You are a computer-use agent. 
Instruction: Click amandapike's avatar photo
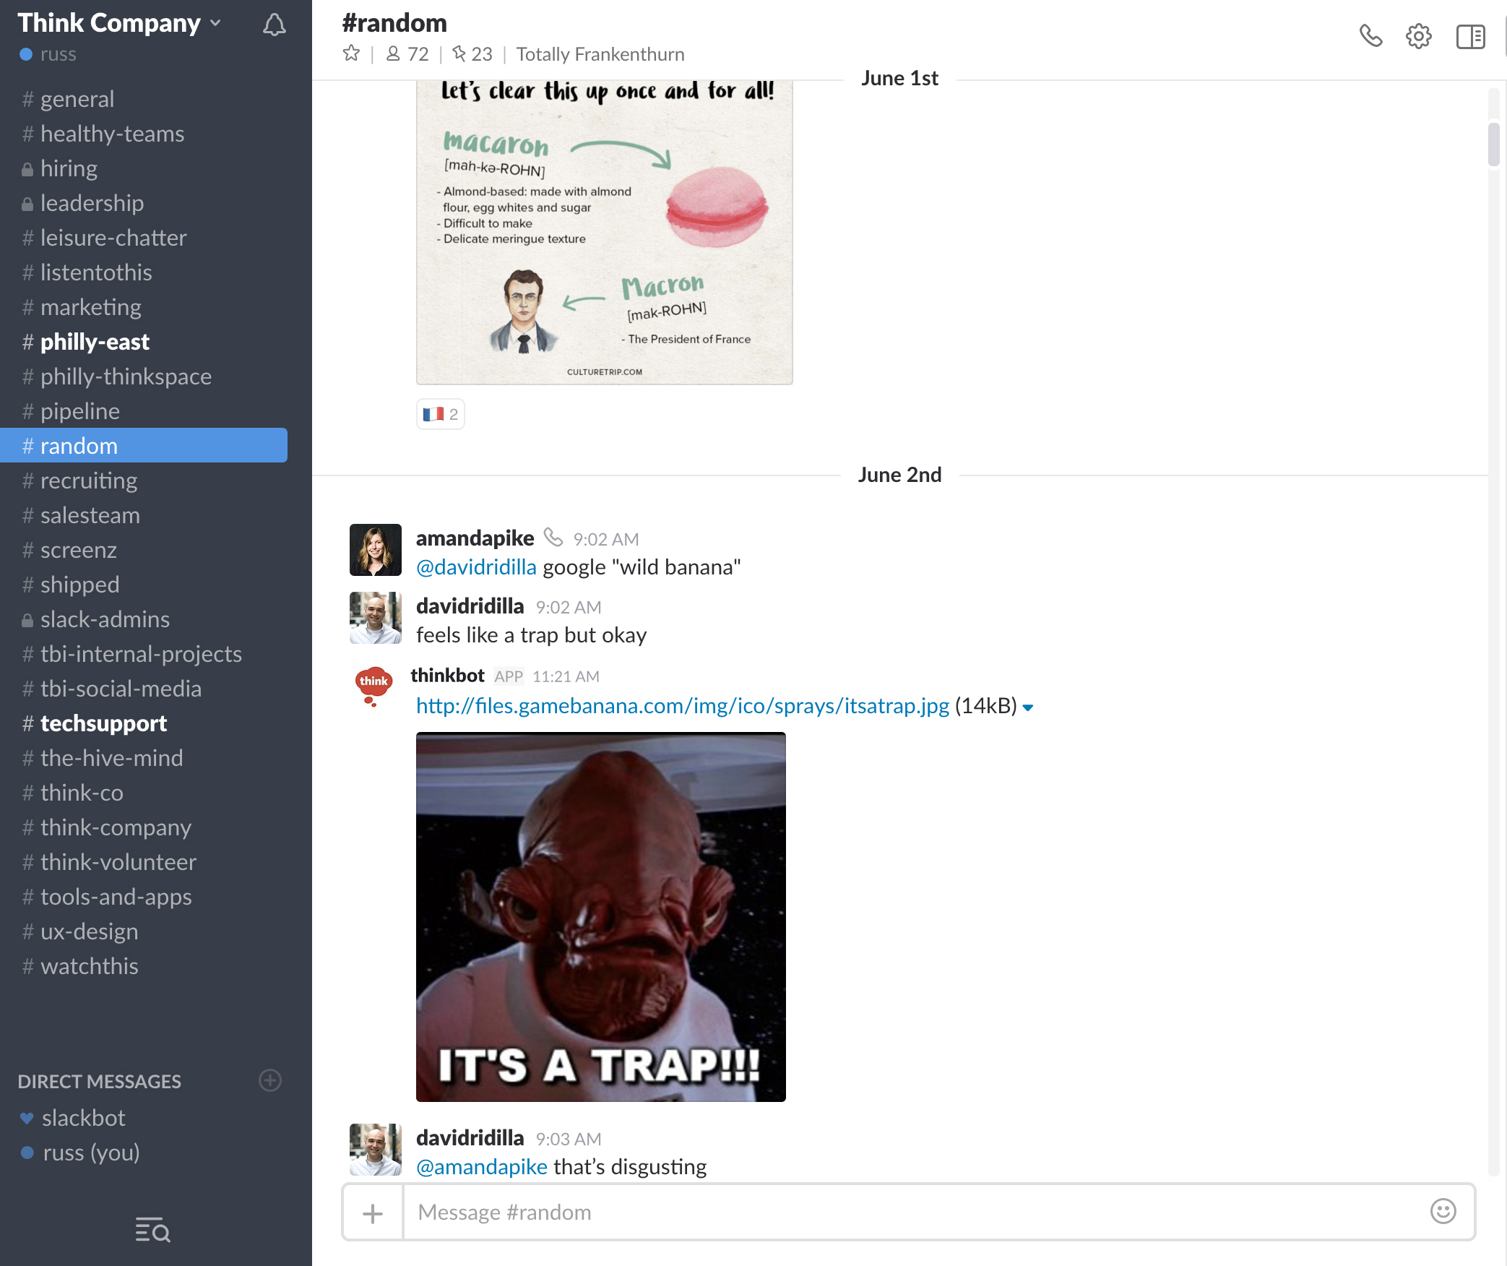tap(375, 549)
